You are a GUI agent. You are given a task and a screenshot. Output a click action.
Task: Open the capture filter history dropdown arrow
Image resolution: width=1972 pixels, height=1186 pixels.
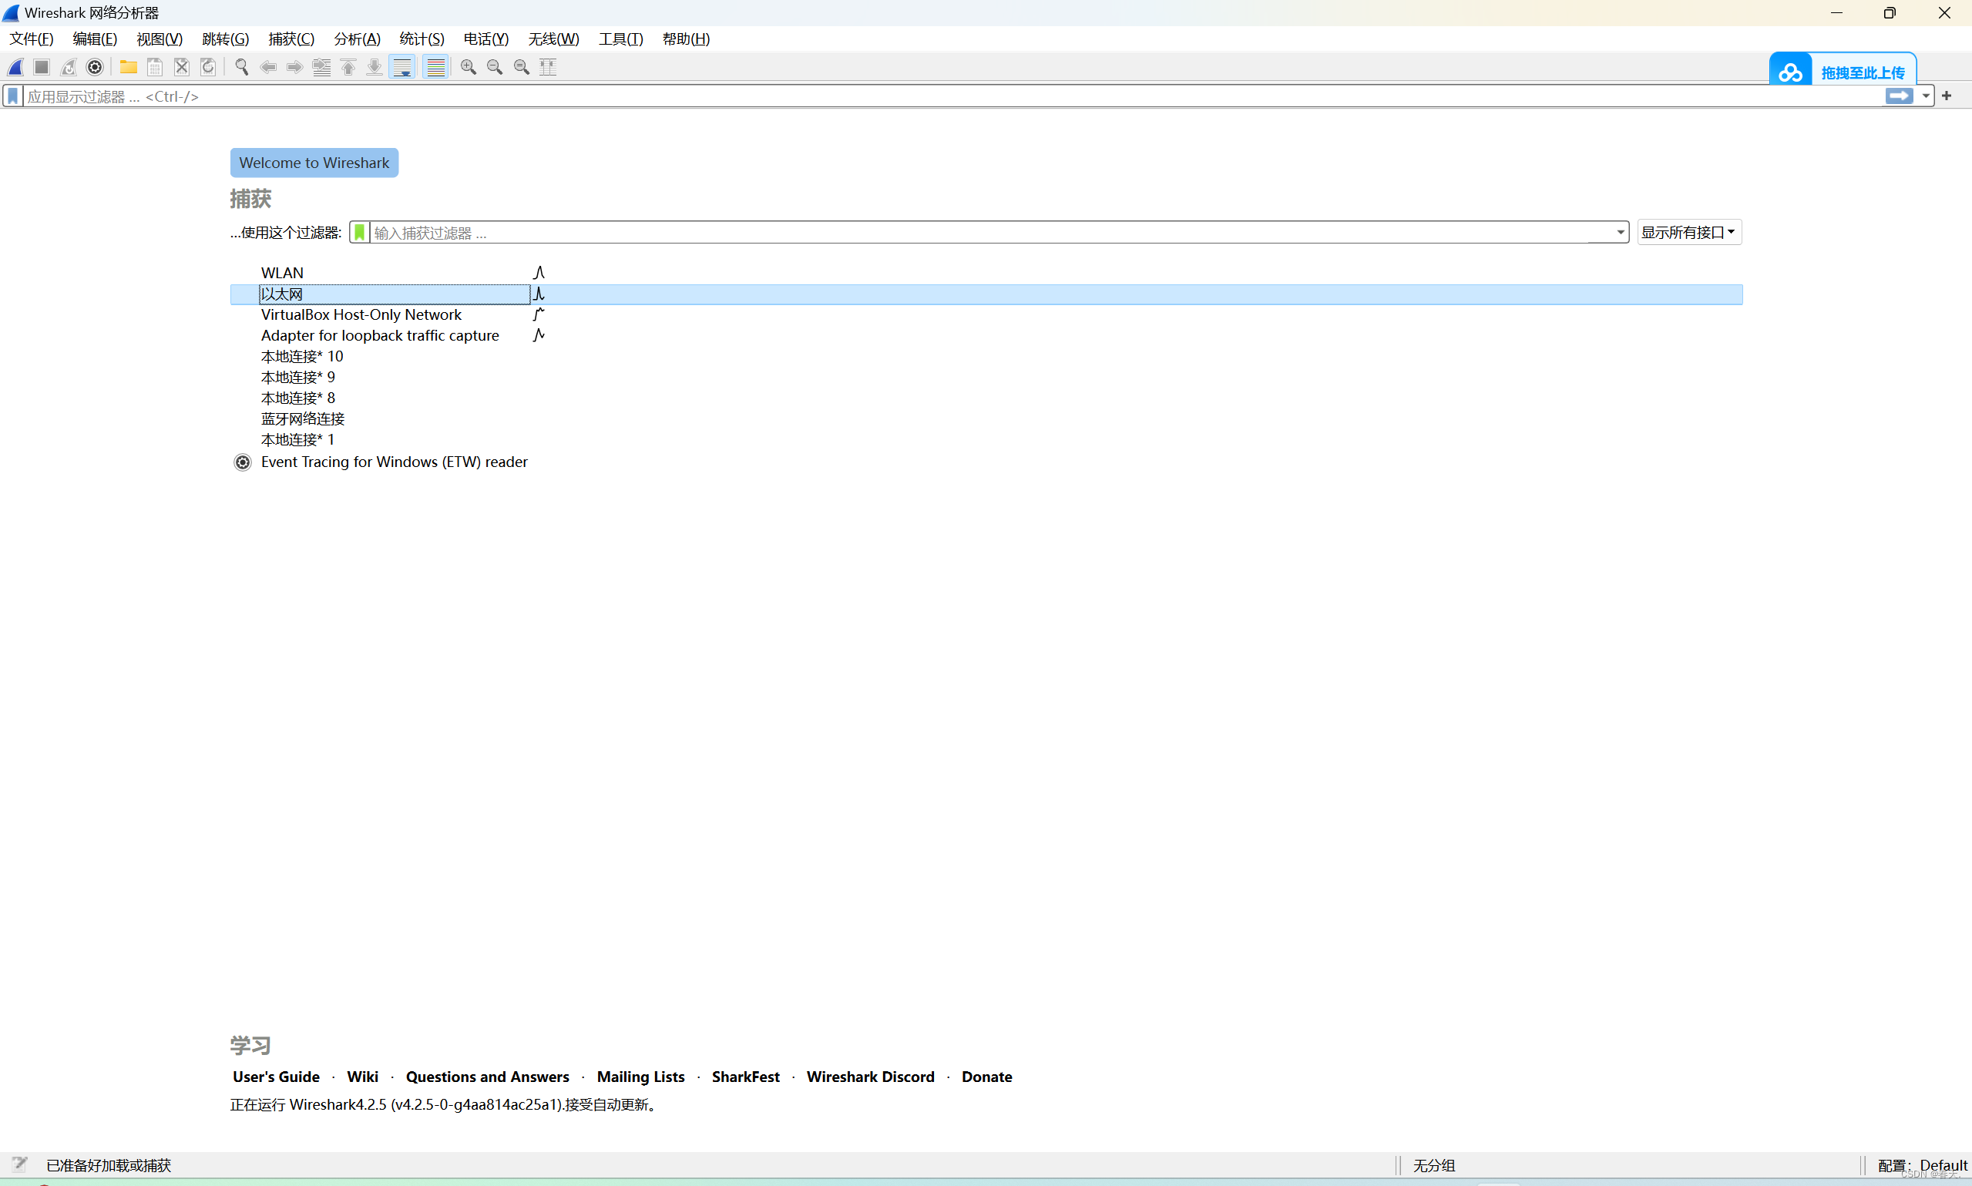1620,233
